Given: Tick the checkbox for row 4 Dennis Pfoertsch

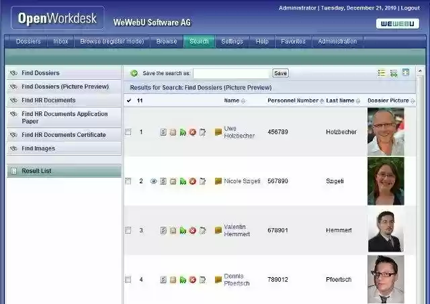Looking at the screenshot, I should [128, 279].
